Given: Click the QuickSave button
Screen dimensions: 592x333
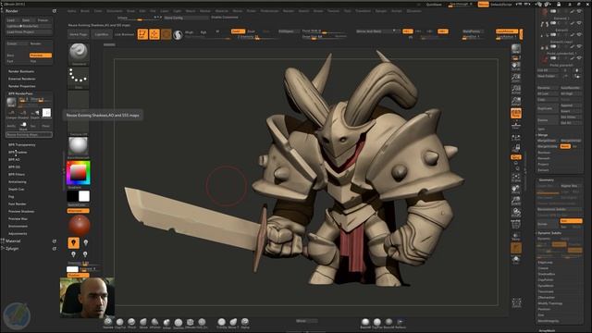Looking at the screenshot, I should (x=434, y=5).
